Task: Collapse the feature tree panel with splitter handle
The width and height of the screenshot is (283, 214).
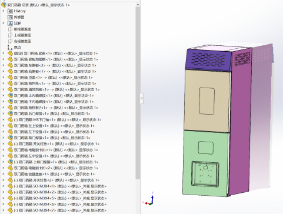Action: coord(142,98)
